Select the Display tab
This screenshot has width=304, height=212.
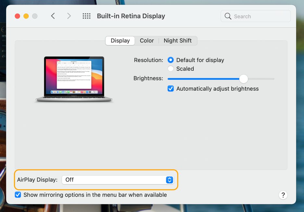pyautogui.click(x=120, y=41)
